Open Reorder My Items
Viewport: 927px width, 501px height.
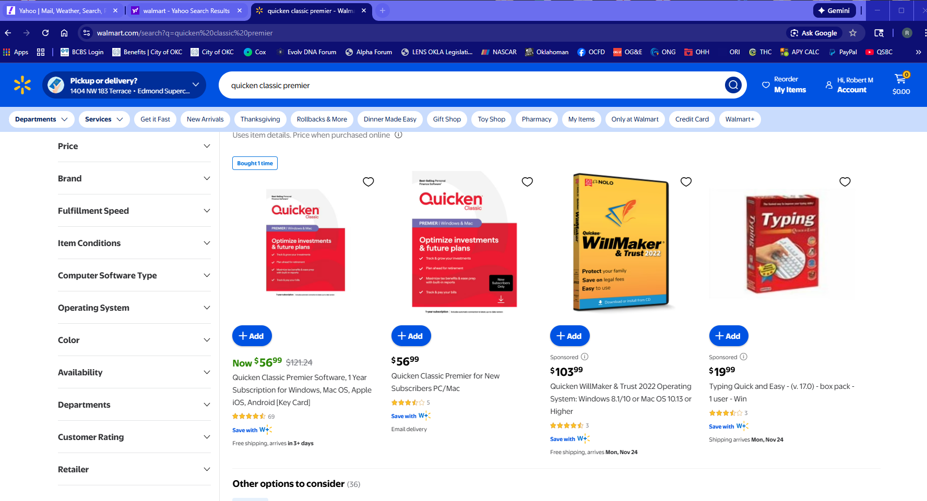784,84
